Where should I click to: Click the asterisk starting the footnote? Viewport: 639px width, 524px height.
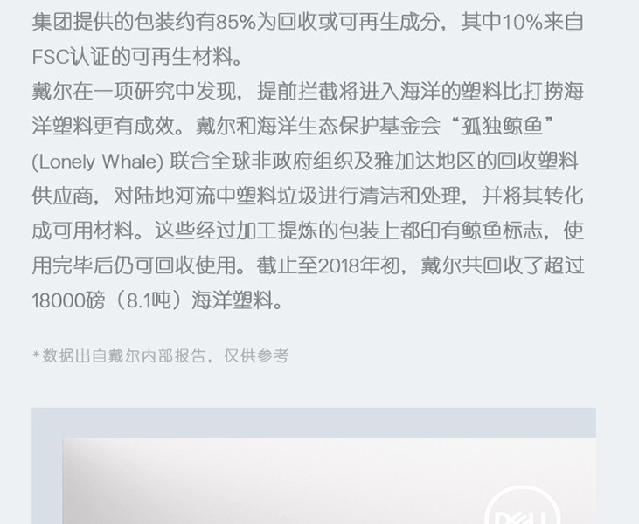coord(36,355)
